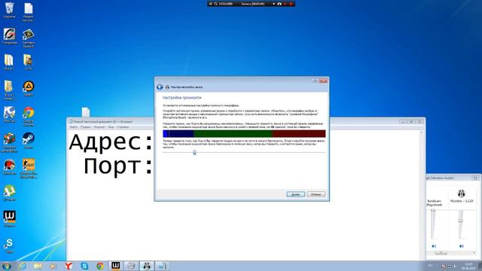Click Bandicam camera screenshot icon at top

click(x=279, y=4)
